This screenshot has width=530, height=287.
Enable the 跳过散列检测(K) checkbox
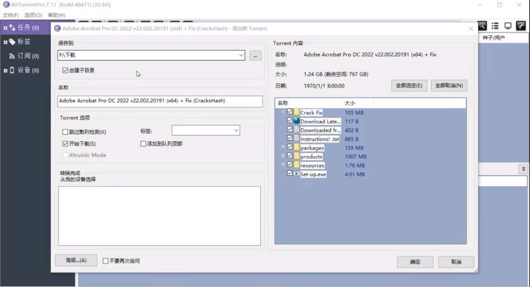(65, 132)
